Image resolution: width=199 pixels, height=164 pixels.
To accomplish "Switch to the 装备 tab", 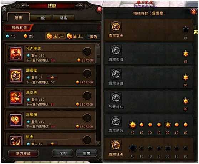I will [63, 18].
